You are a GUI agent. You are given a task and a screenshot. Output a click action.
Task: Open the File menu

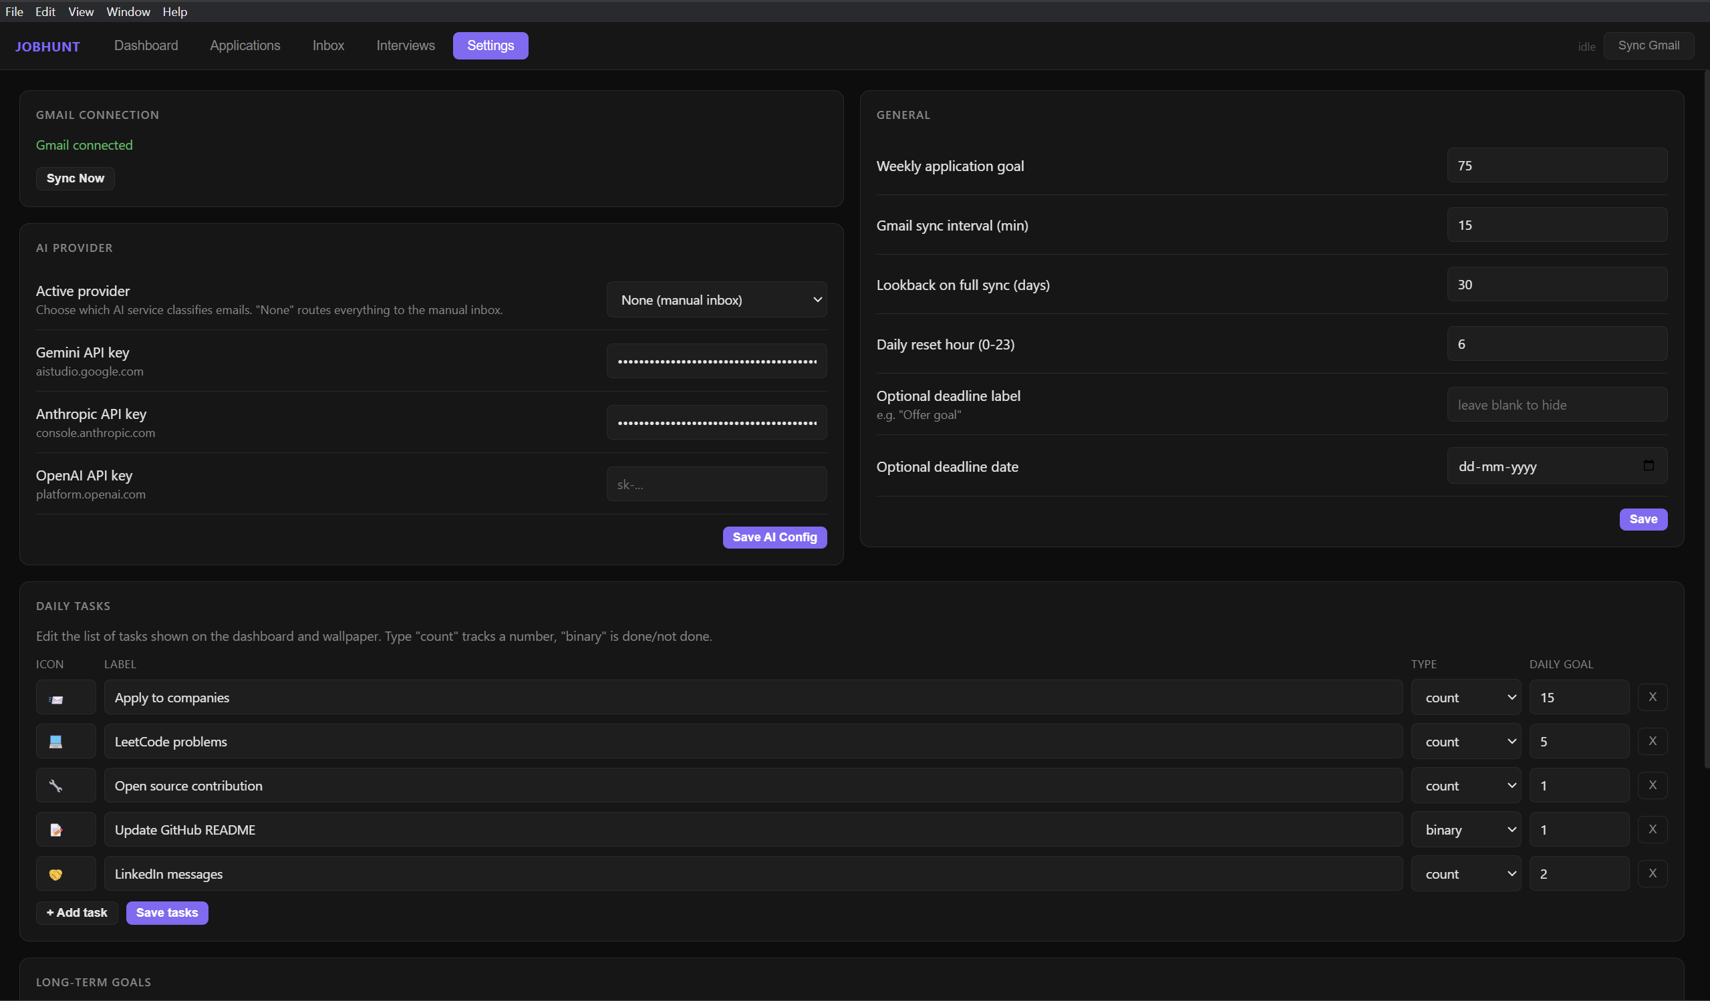[14, 11]
